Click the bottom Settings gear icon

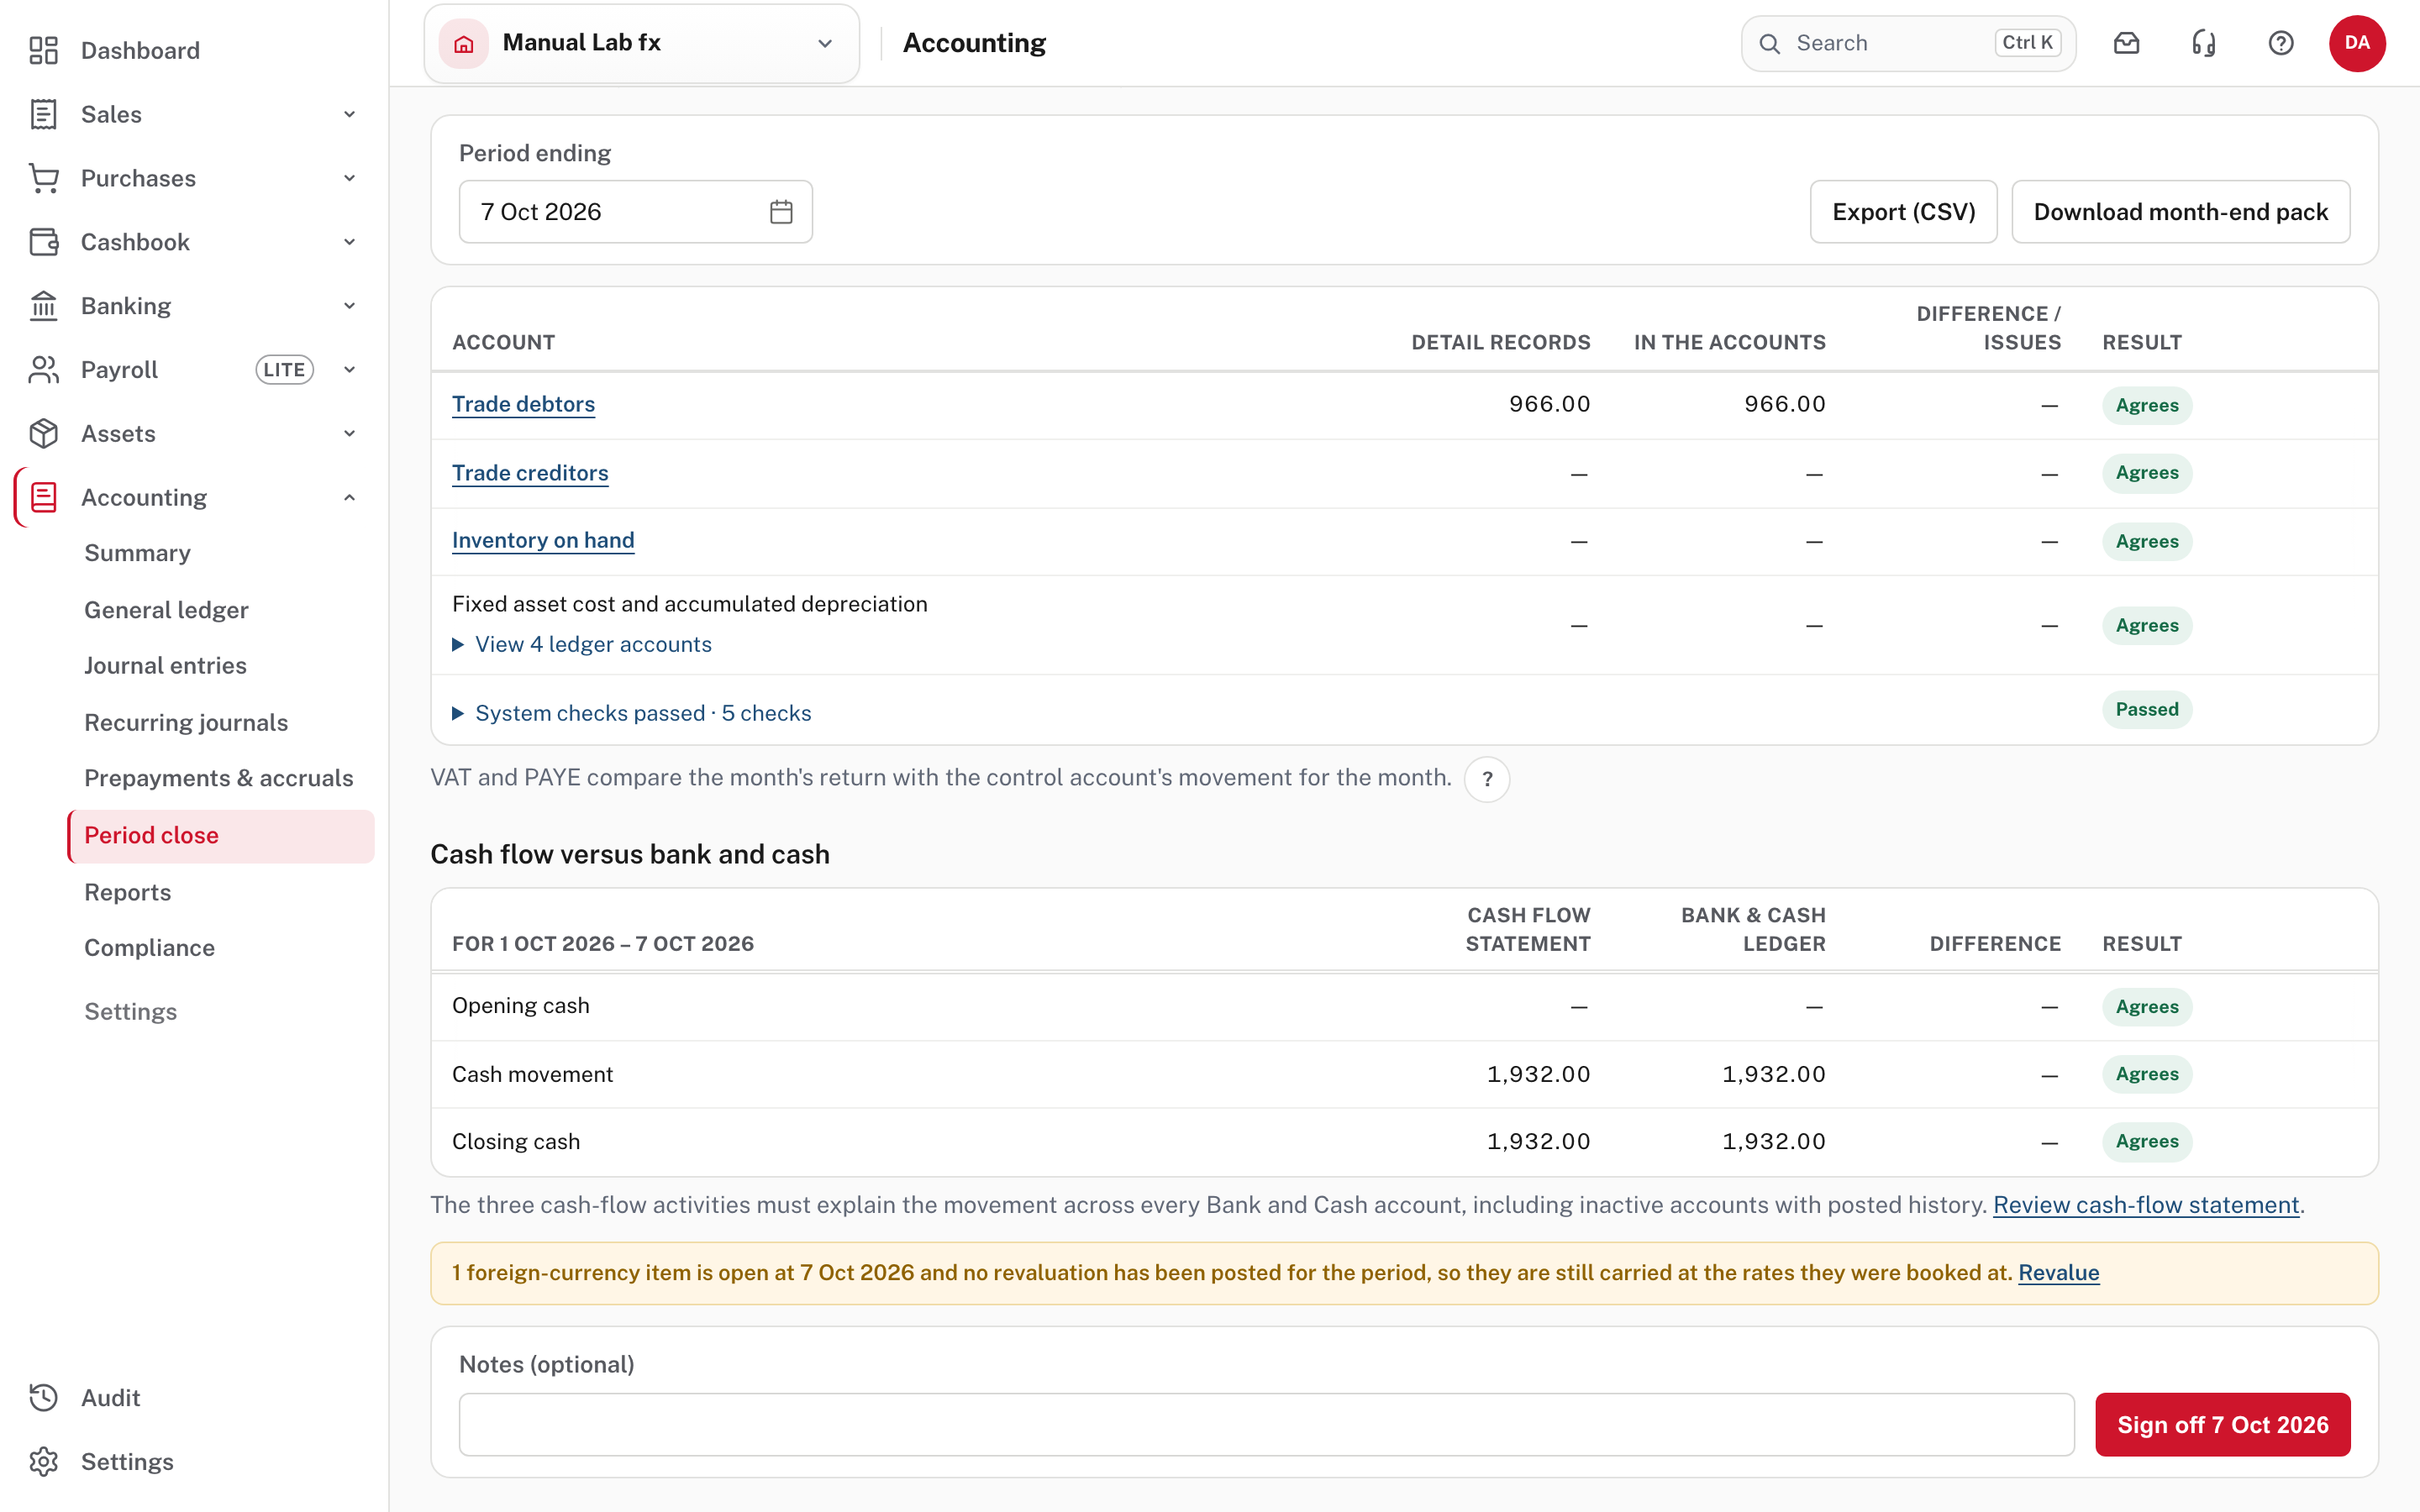pyautogui.click(x=43, y=1462)
